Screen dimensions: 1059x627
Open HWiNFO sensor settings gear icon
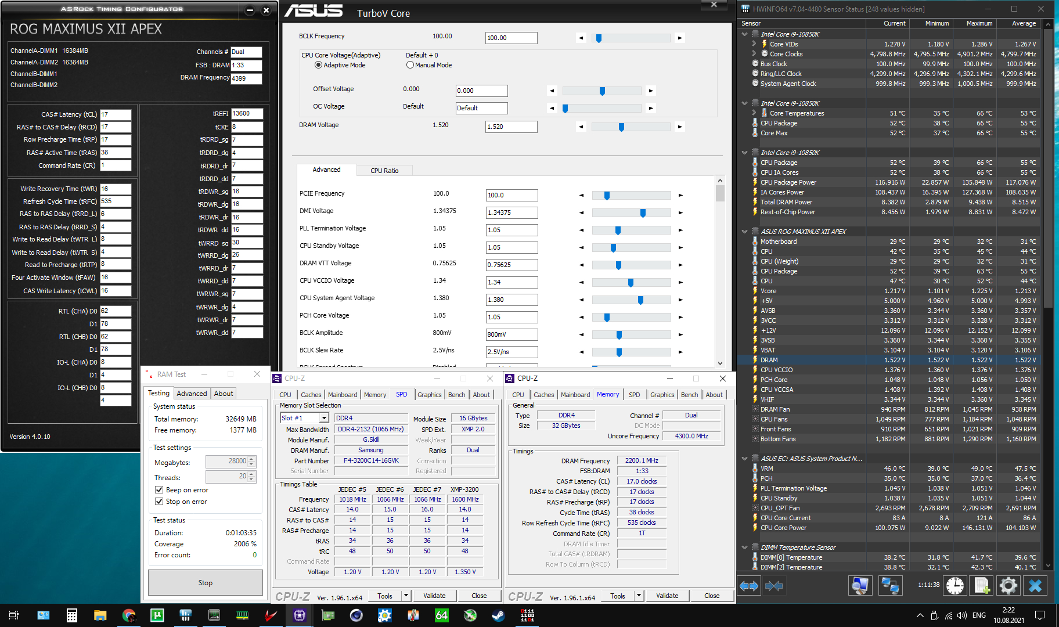tap(1008, 586)
